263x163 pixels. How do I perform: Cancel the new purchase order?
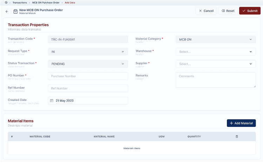tap(206, 11)
